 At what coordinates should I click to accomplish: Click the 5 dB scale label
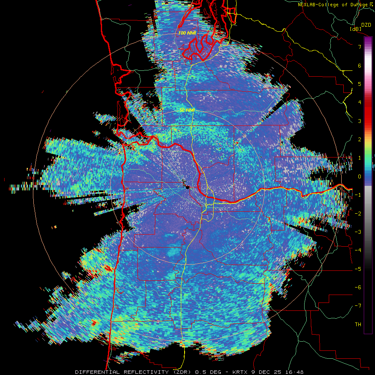pos(360,84)
